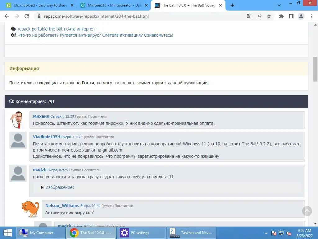
Task: Reload the repack.me page
Action: coord(27,16)
